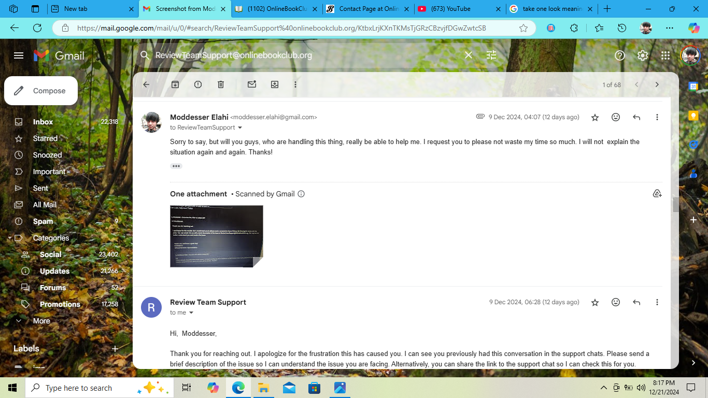Image resolution: width=708 pixels, height=398 pixels.
Task: Mark conversation as unread
Action: pos(252,84)
